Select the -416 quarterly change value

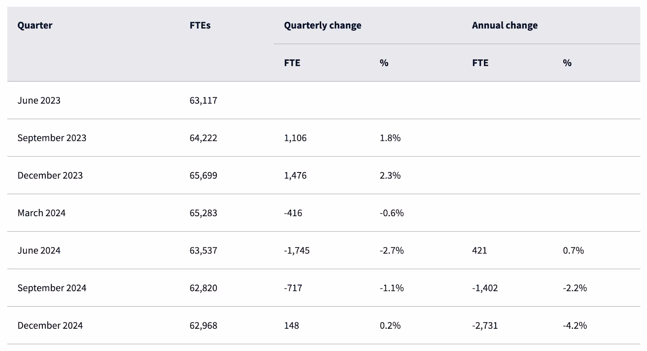click(293, 213)
